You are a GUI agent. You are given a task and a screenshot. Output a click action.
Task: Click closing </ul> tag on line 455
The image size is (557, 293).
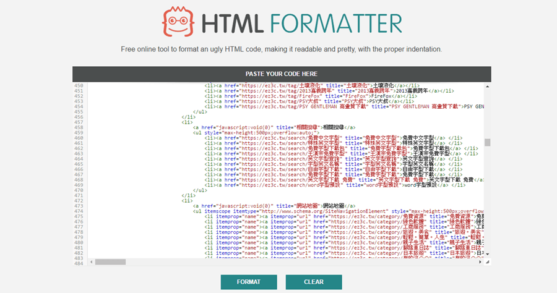200,112
